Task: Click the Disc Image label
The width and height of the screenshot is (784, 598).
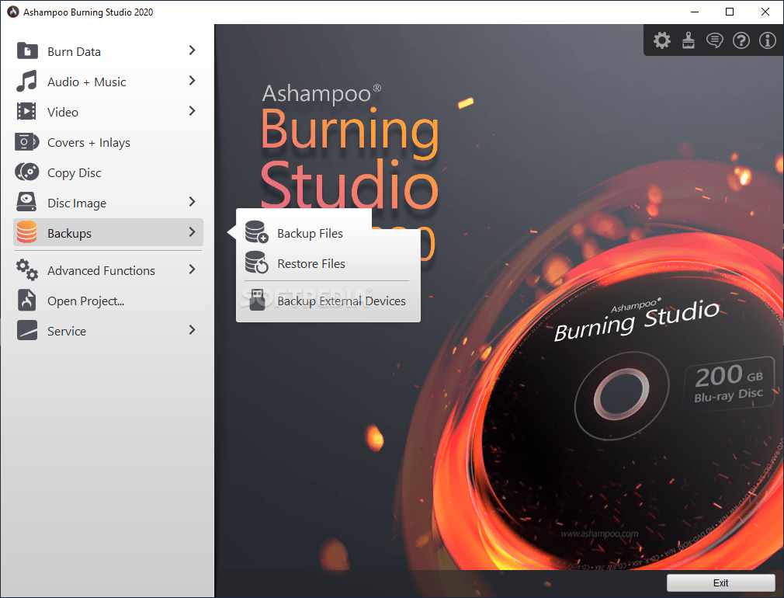Action: click(77, 203)
